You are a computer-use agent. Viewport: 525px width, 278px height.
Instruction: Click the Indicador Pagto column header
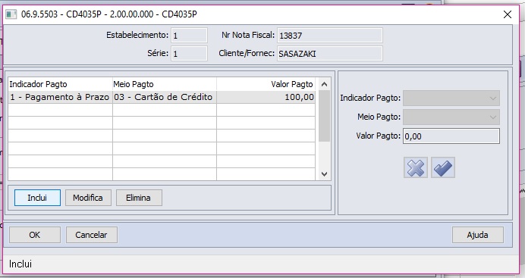(x=60, y=84)
